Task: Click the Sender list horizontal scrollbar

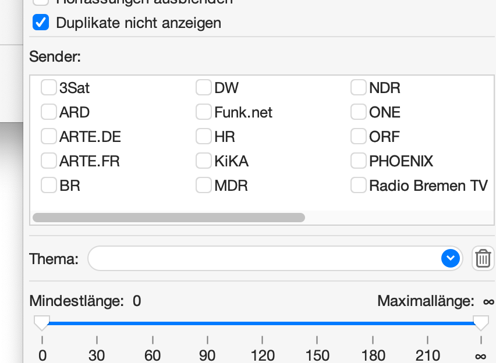Action: pyautogui.click(x=169, y=218)
